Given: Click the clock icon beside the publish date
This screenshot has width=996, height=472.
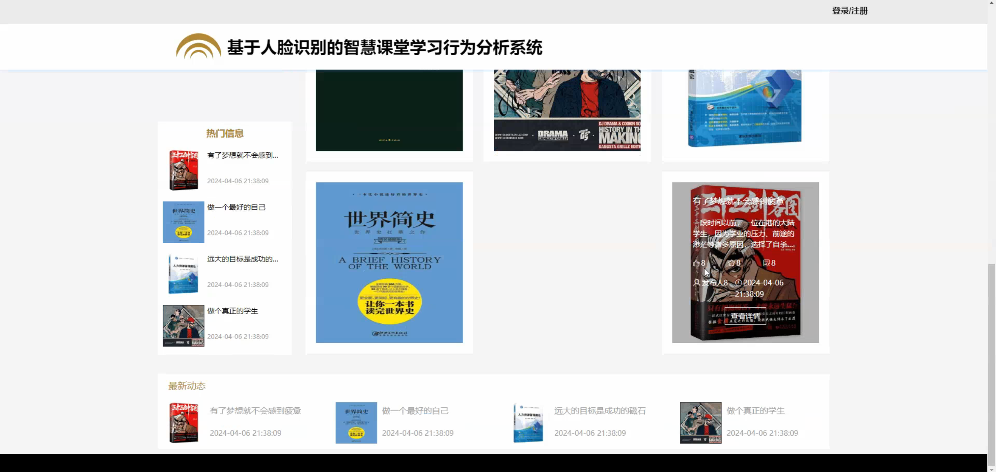Looking at the screenshot, I should tap(738, 282).
